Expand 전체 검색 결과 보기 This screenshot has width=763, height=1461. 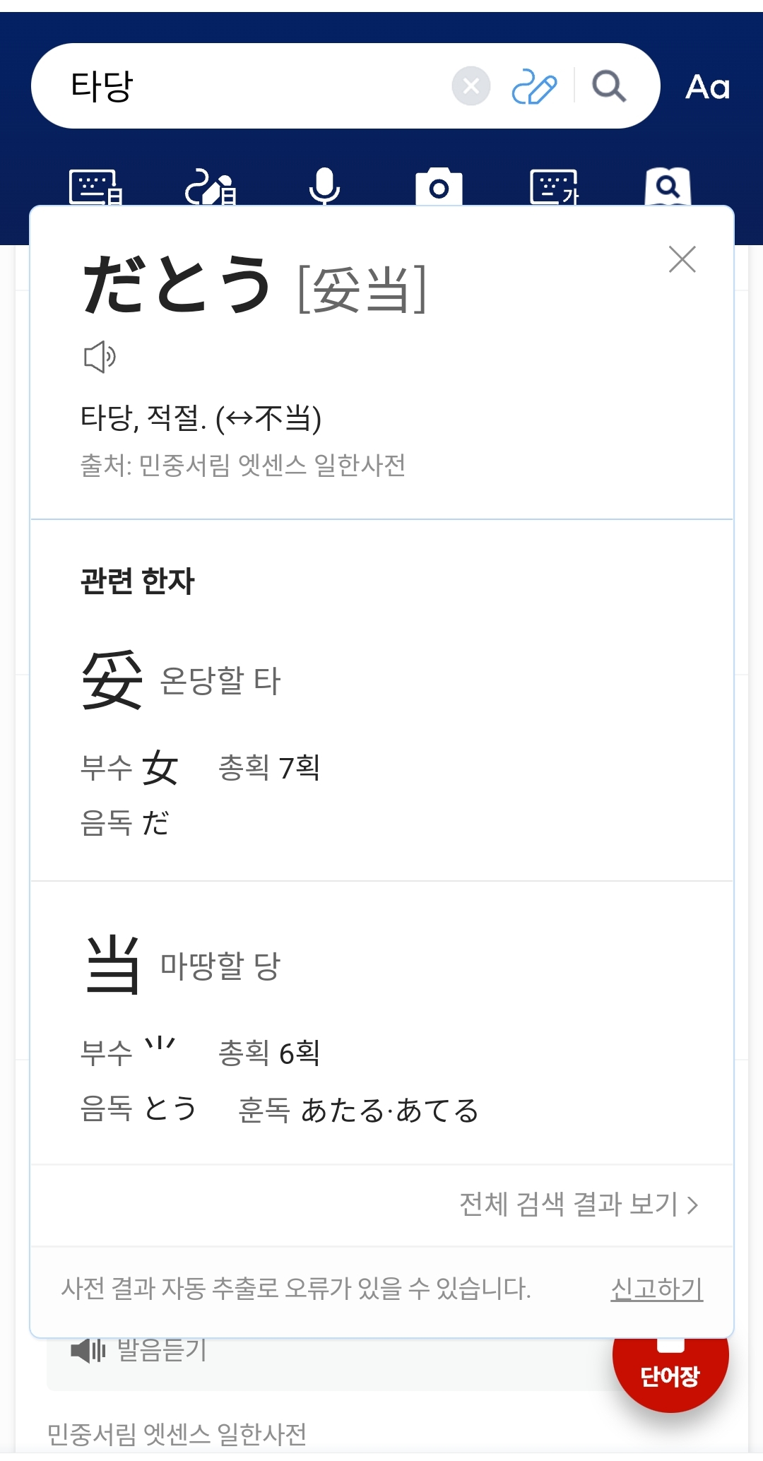(579, 1205)
